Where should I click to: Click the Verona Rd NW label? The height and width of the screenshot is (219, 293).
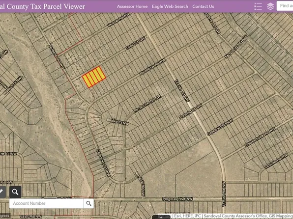118,20
